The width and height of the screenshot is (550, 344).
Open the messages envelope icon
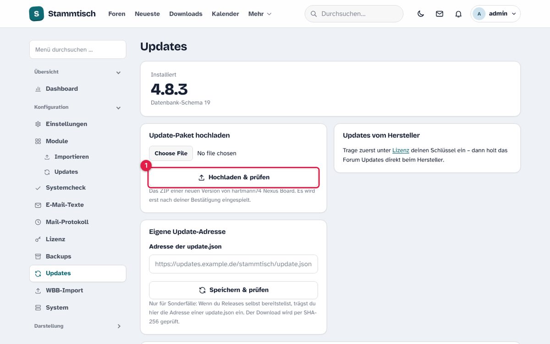[440, 14]
